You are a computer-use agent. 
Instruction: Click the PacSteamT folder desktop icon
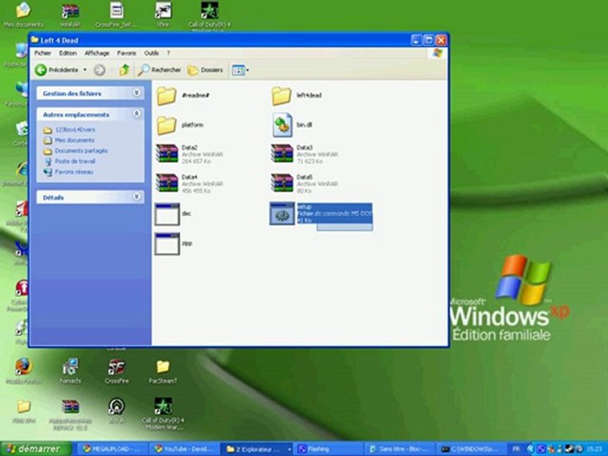(163, 372)
